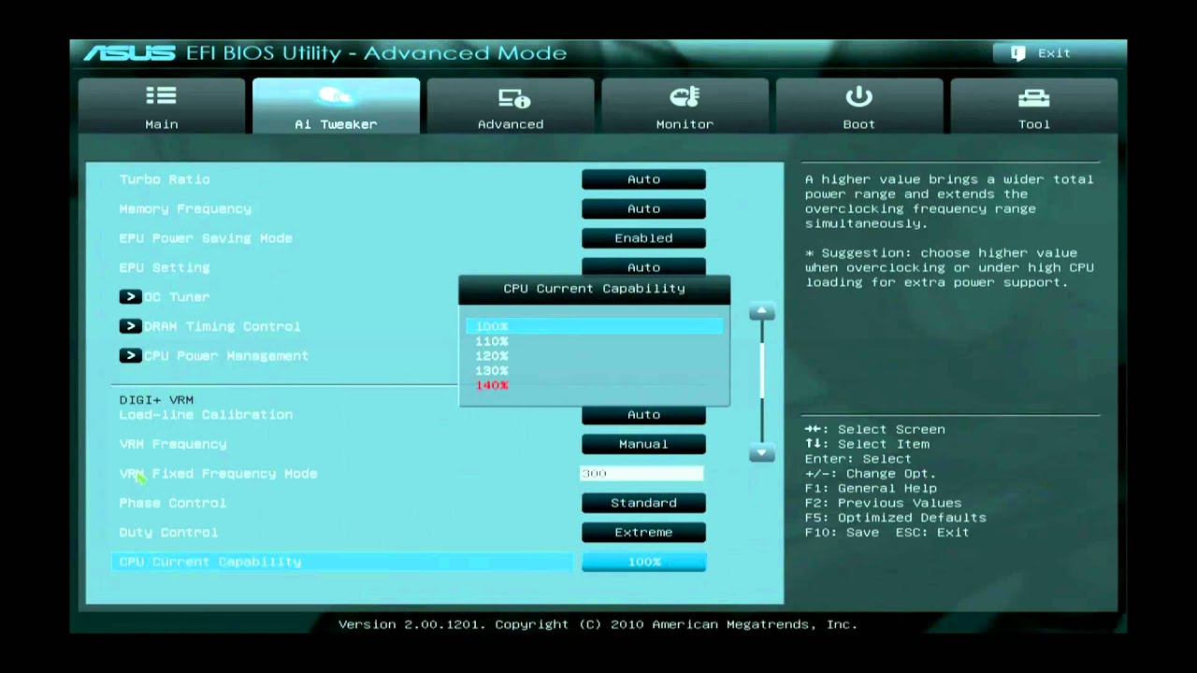This screenshot has width=1197, height=673.
Task: Expand the OC Tuner arrow
Action: pyautogui.click(x=130, y=296)
